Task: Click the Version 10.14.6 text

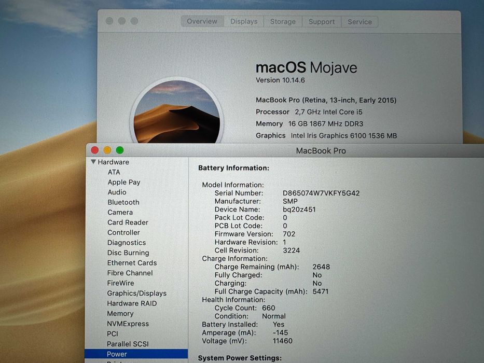Action: click(280, 80)
